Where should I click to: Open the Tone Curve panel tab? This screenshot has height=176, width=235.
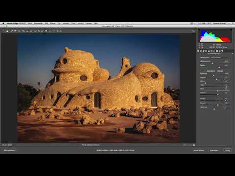(201, 51)
